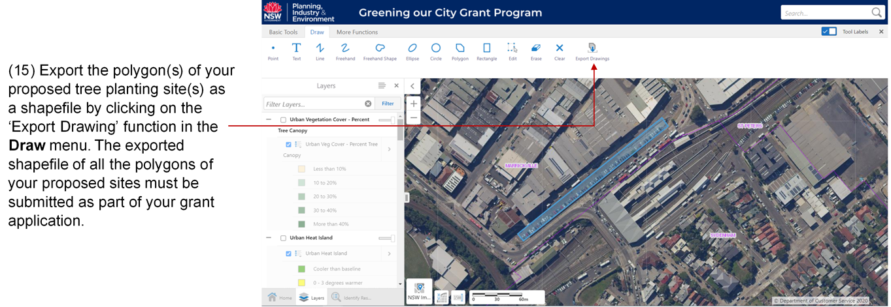Image resolution: width=891 pixels, height=307 pixels.
Task: Open the NSW Imagery basemap switcher
Action: tap(419, 291)
